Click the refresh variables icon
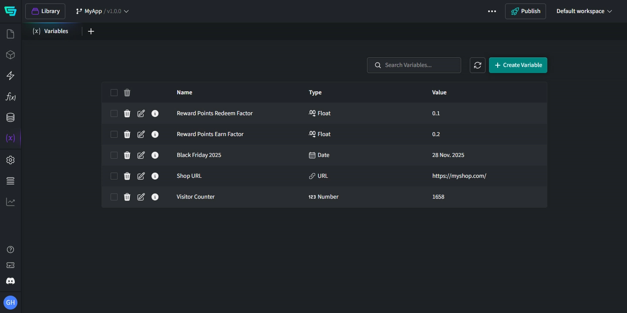The width and height of the screenshot is (627, 313). 478,65
